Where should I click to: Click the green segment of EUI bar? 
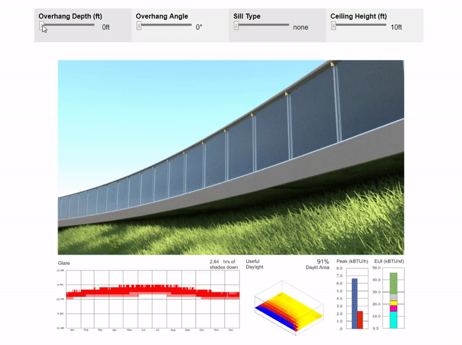click(393, 283)
